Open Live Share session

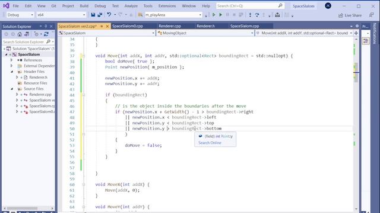(350, 15)
